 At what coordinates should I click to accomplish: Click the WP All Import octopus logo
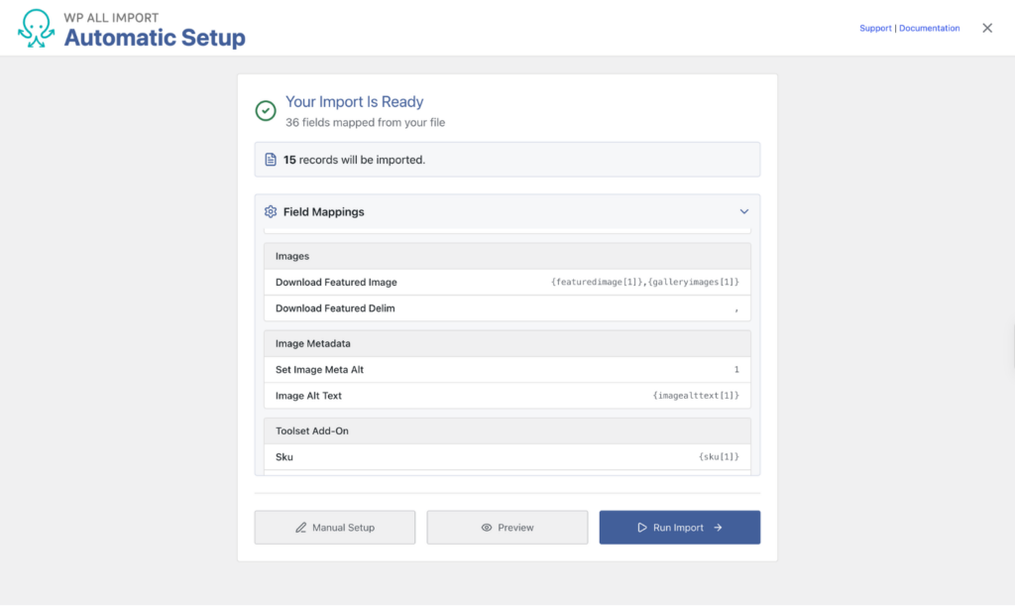coord(36,29)
